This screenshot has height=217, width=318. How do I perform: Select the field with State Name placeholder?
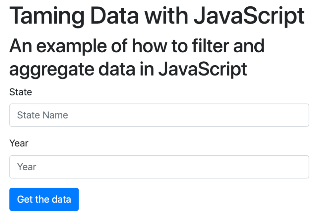[159, 115]
